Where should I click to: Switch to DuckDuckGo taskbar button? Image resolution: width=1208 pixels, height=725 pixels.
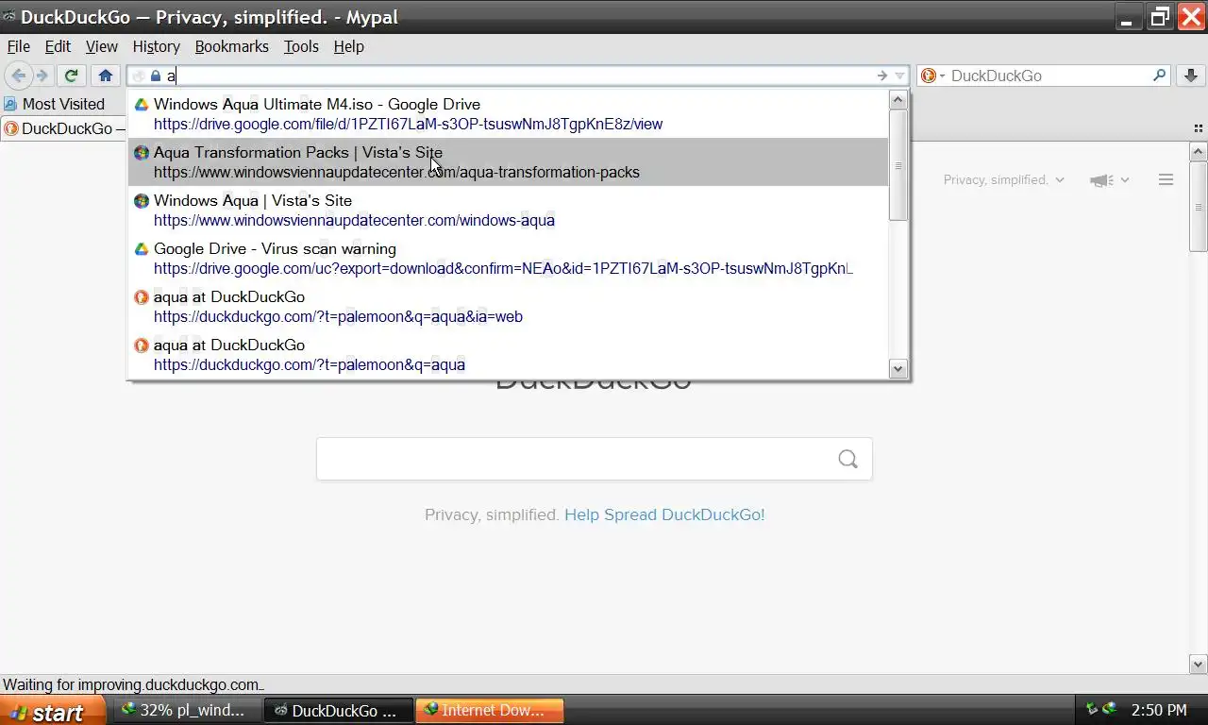tap(338, 710)
